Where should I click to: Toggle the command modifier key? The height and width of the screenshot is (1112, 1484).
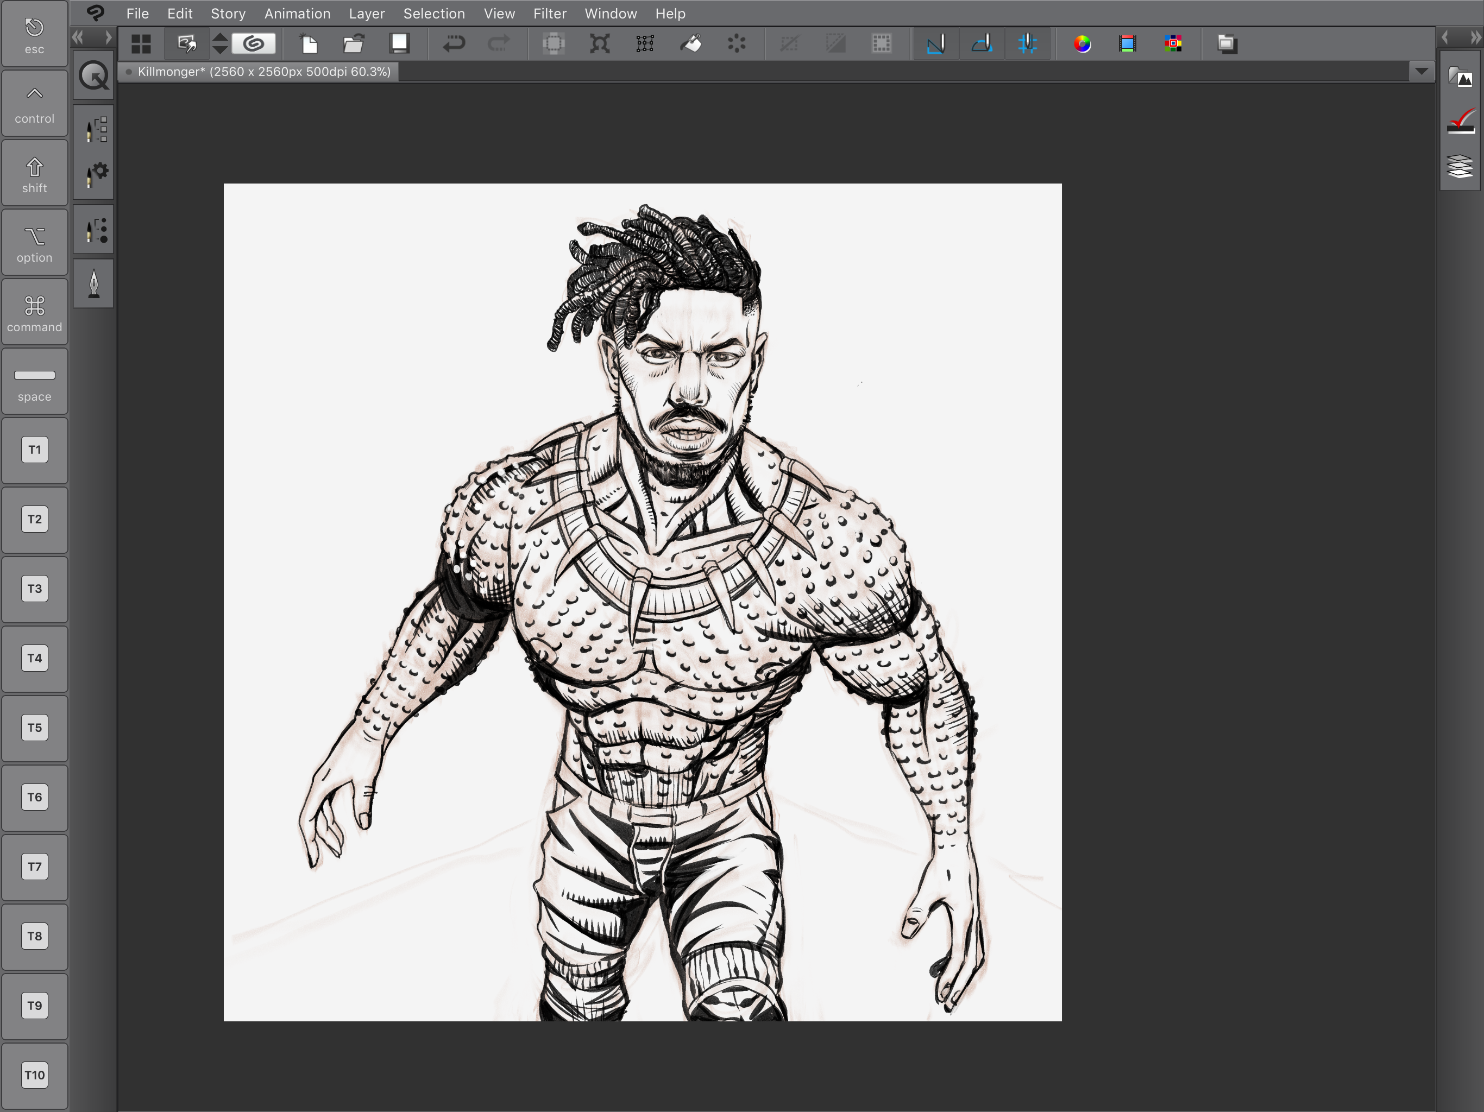(34, 313)
